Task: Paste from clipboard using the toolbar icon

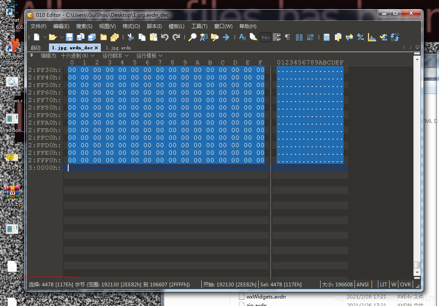Action: point(154,37)
